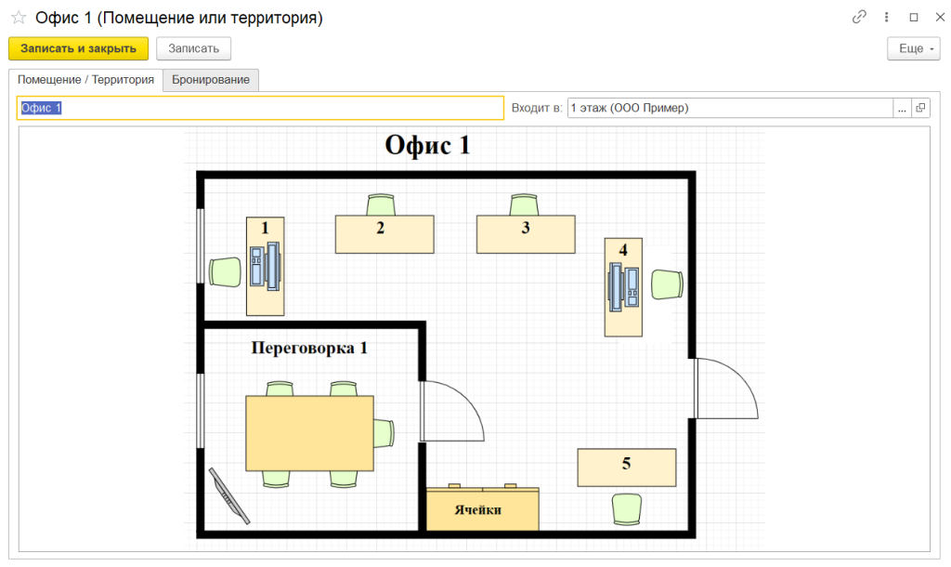Click the ellipsis select button in Входит в

point(902,108)
